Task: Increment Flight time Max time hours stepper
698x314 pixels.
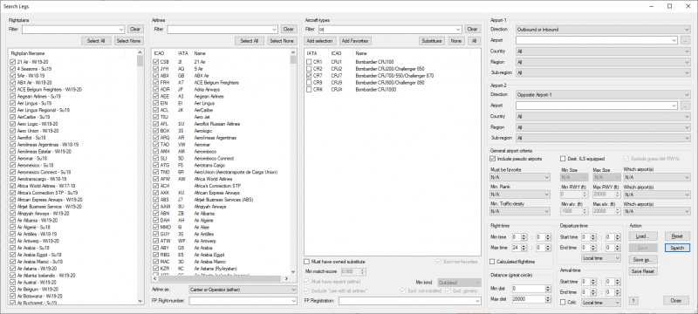Action: click(x=524, y=246)
